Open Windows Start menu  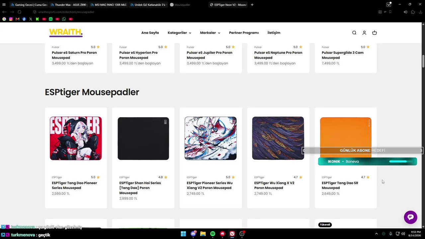(x=183, y=234)
